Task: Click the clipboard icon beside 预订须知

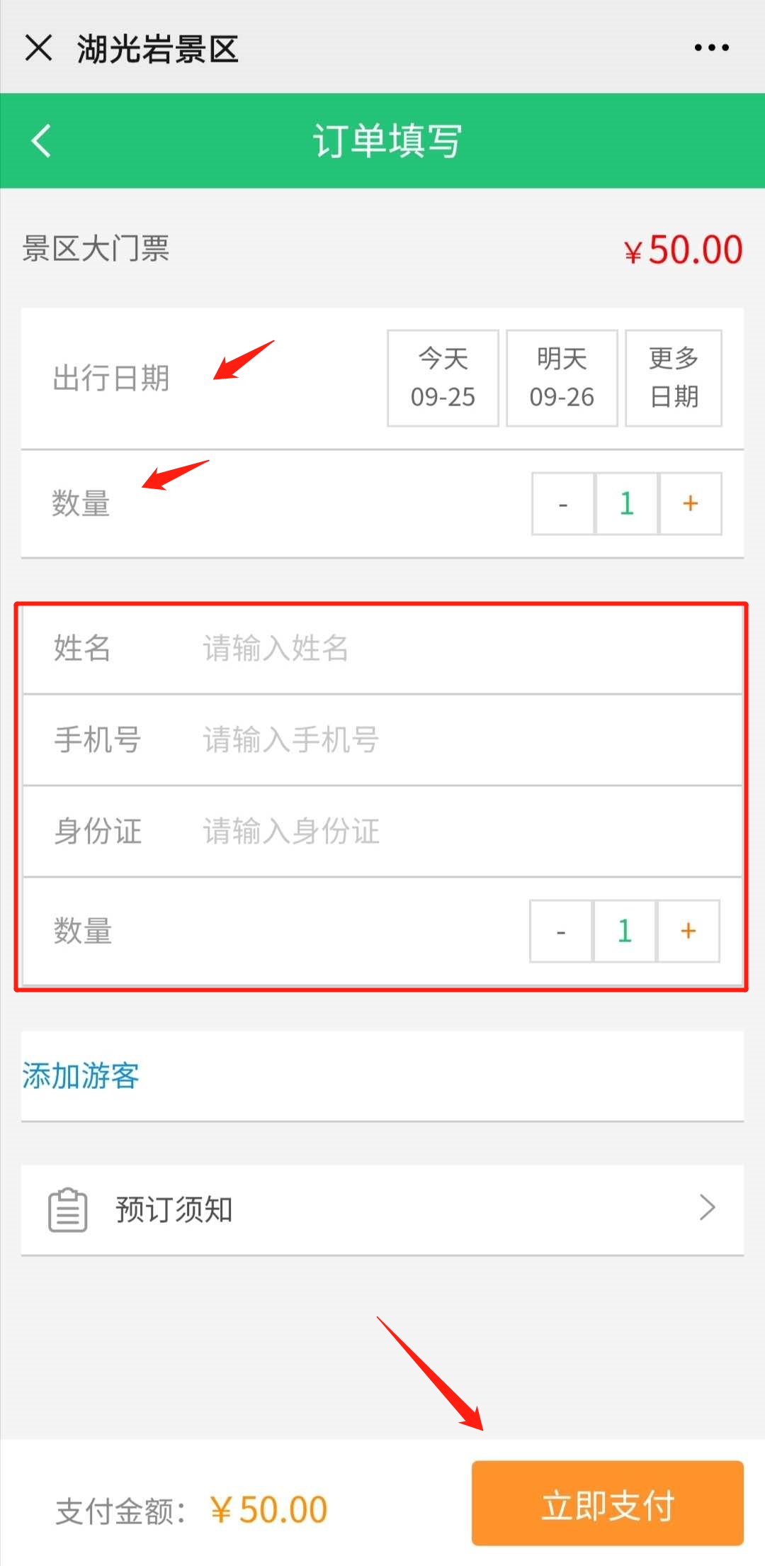Action: tap(68, 1209)
